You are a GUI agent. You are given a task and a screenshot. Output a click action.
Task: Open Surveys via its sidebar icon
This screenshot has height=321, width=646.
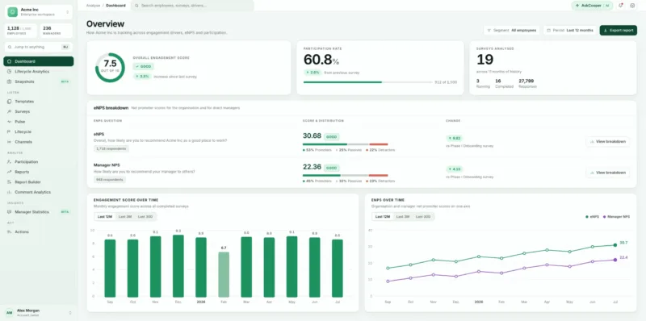click(x=10, y=111)
